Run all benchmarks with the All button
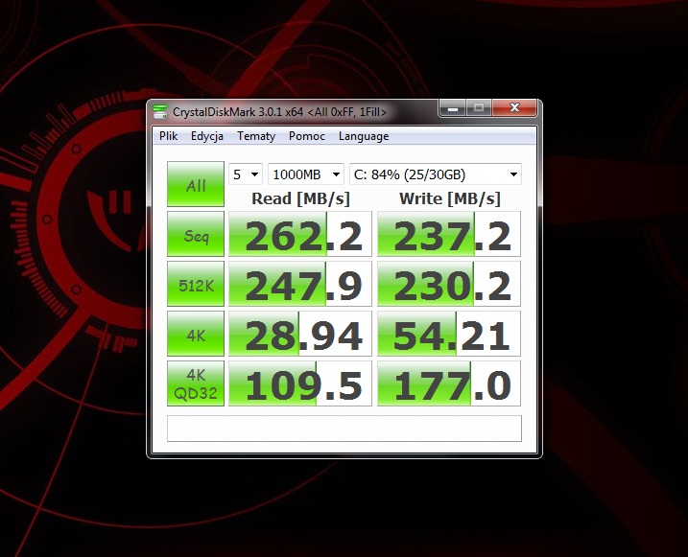 (196, 184)
